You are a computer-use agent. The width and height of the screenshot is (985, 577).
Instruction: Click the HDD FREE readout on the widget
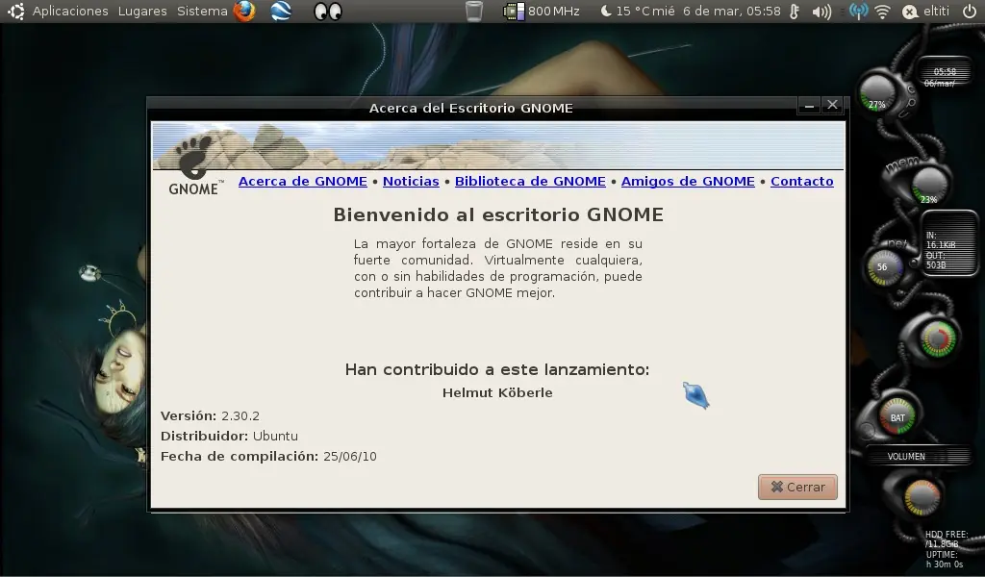947,539
